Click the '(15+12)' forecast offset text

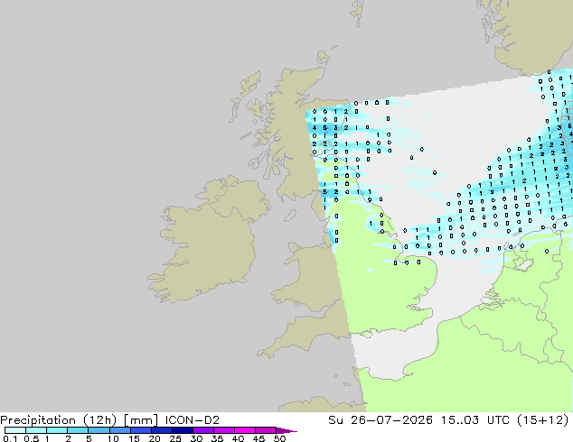(543, 420)
